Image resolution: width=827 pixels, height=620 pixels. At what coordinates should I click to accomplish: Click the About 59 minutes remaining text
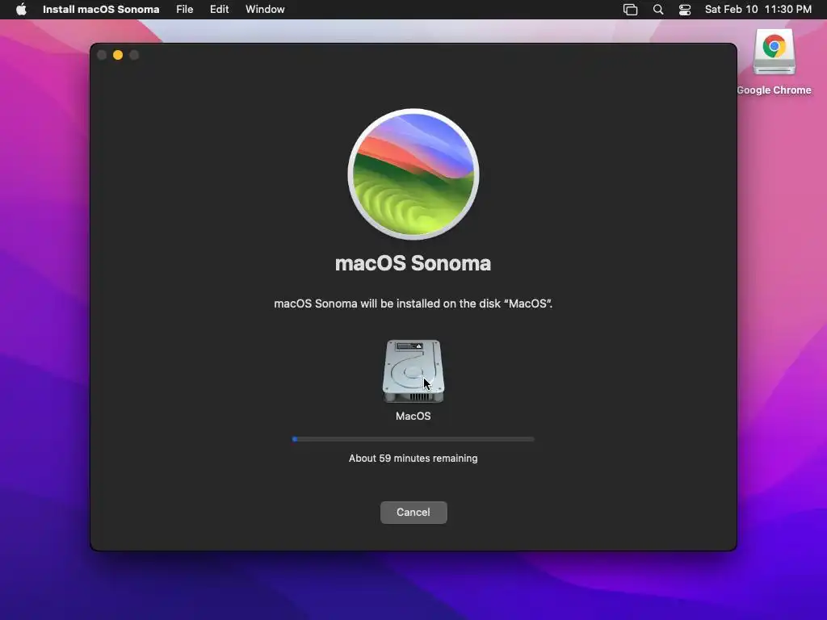point(413,459)
